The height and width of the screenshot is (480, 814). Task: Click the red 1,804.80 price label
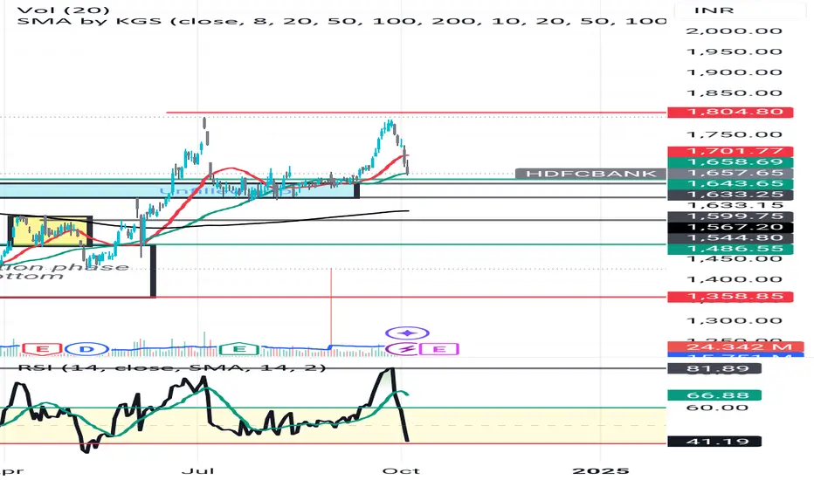[730, 112]
